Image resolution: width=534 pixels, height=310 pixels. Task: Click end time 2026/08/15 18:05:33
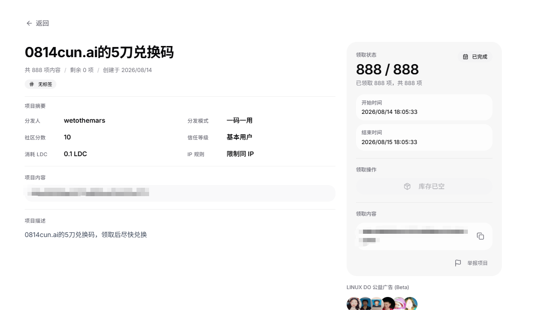pos(389,142)
